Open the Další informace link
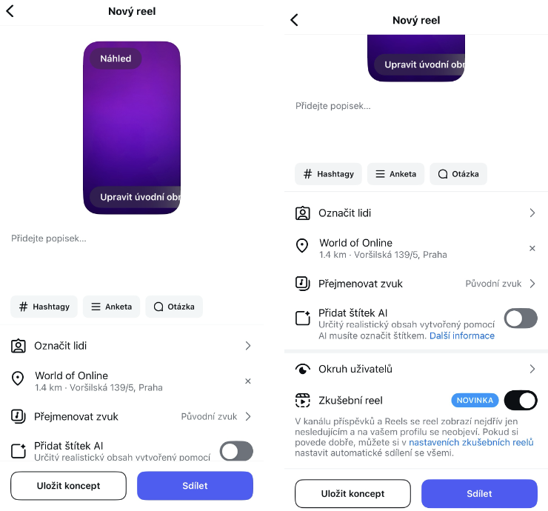548x511 pixels. [x=461, y=335]
